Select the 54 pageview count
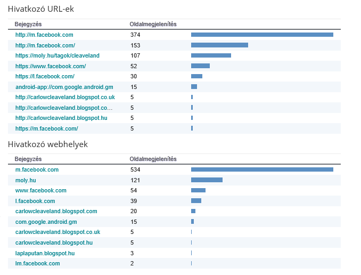Image resolution: width=361 pixels, height=275 pixels. tap(134, 190)
